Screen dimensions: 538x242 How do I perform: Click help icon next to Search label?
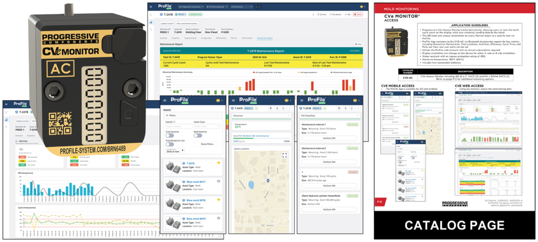(174, 122)
